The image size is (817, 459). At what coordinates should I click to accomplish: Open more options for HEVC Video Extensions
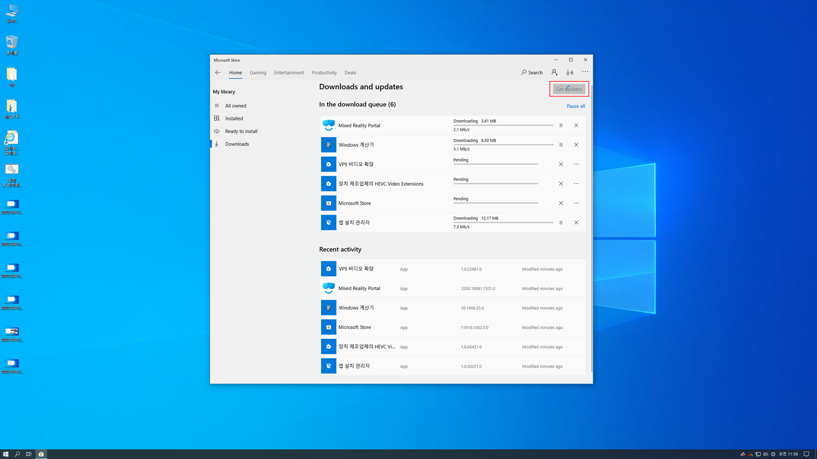576,184
